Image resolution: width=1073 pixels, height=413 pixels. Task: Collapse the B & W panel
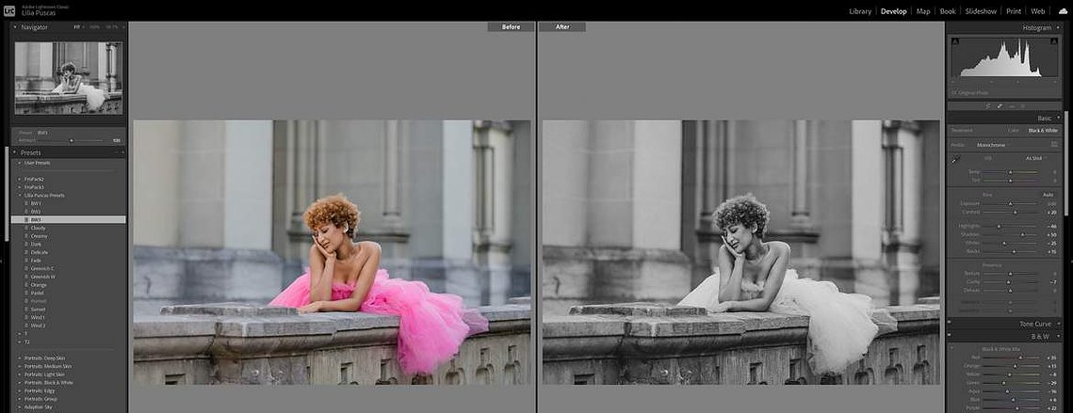1057,337
